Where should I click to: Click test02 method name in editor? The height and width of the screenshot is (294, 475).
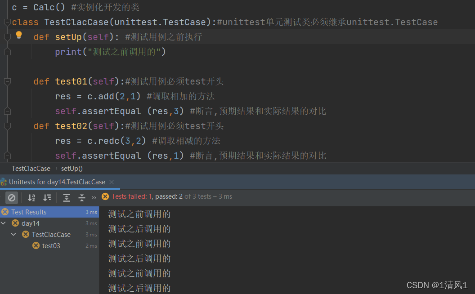pos(71,126)
